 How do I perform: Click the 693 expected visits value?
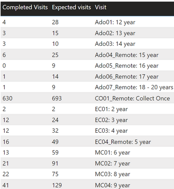point(57,98)
